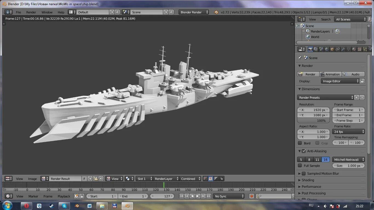Image resolution: width=374 pixels, height=210 pixels.
Task: Open the Render Layers properties tab
Action: pyautogui.click(x=316, y=49)
